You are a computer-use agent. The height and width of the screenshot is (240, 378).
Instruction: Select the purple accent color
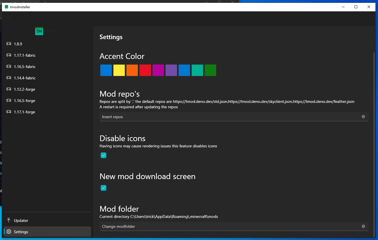point(171,70)
